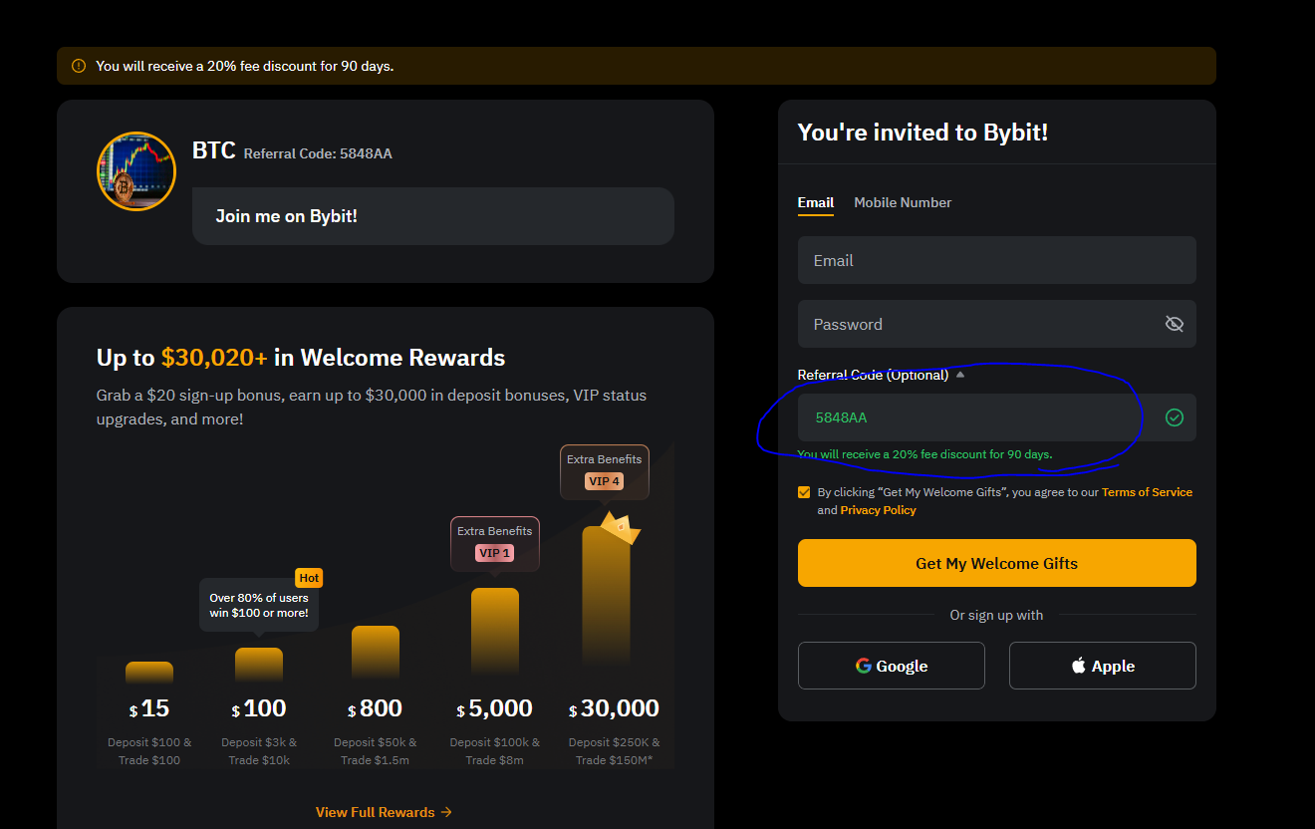Focus the Email input field
The height and width of the screenshot is (829, 1315).
(996, 260)
